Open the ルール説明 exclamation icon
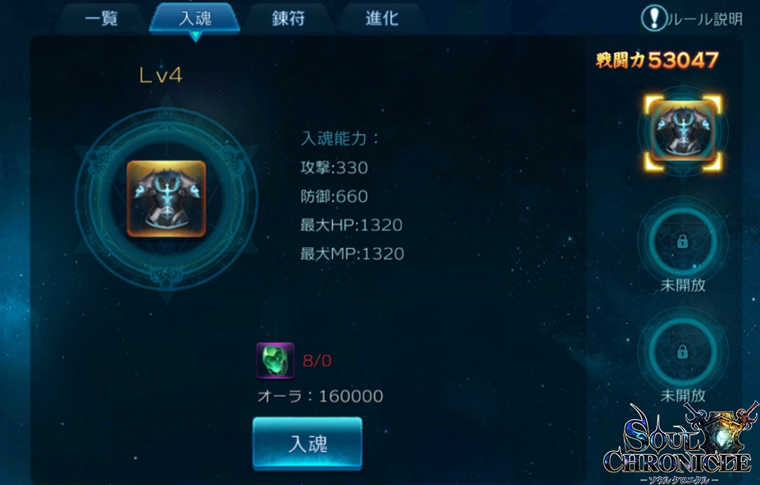The width and height of the screenshot is (760, 485). click(x=654, y=18)
